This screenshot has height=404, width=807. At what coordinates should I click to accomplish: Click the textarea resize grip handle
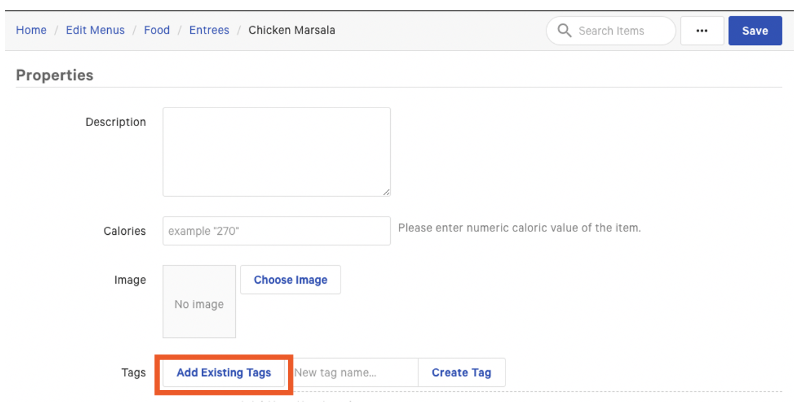386,193
